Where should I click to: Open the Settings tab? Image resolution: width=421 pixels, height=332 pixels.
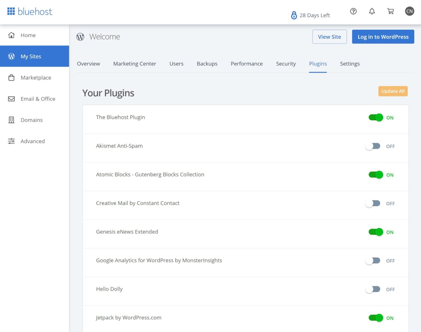[350, 64]
